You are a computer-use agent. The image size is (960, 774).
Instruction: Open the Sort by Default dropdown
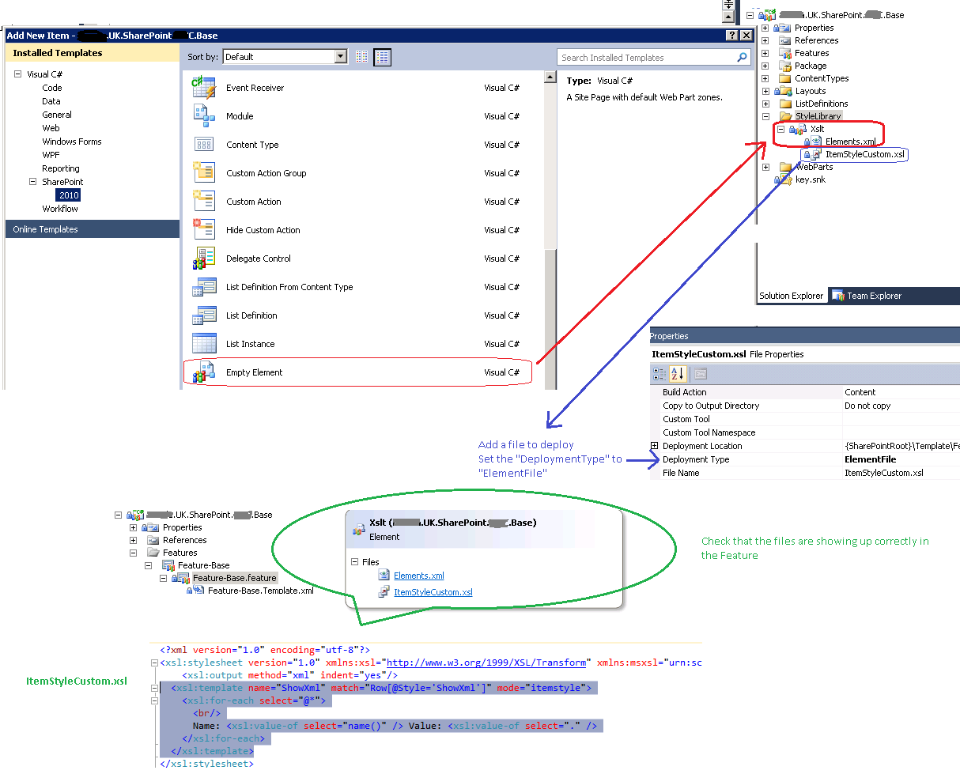click(x=341, y=56)
